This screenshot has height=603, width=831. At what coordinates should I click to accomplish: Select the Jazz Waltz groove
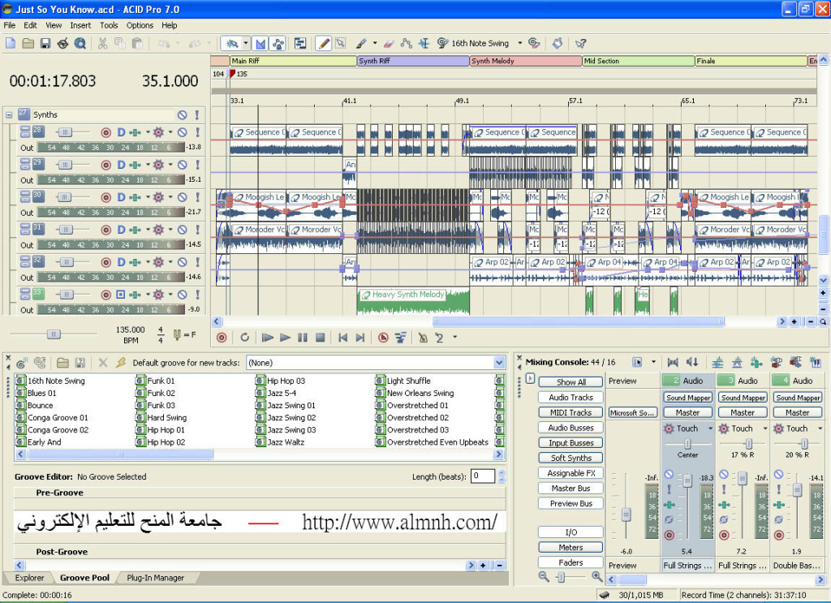280,442
